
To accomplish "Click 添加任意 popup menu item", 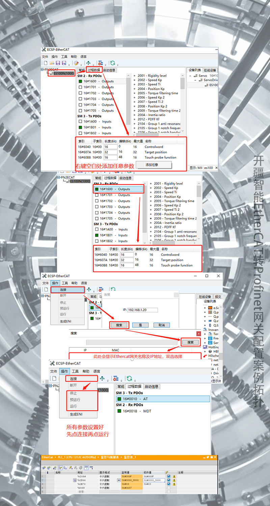I will coord(154,165).
